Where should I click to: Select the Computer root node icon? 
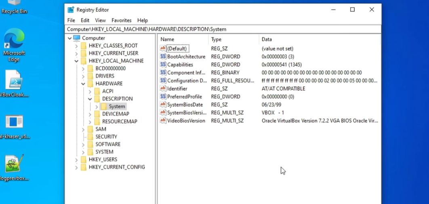[x=77, y=38]
